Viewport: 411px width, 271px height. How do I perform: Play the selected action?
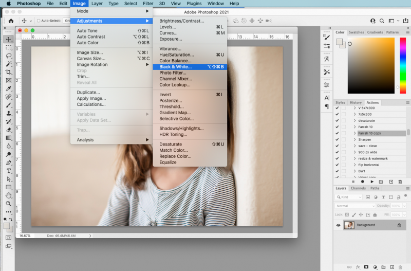(372, 182)
